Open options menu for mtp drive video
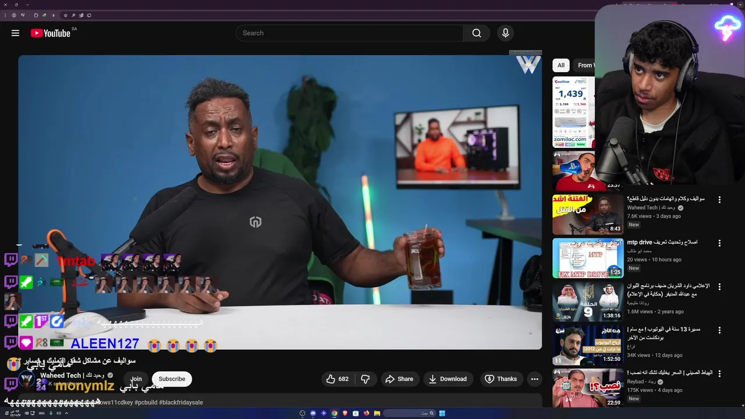The image size is (745, 419). [719, 243]
